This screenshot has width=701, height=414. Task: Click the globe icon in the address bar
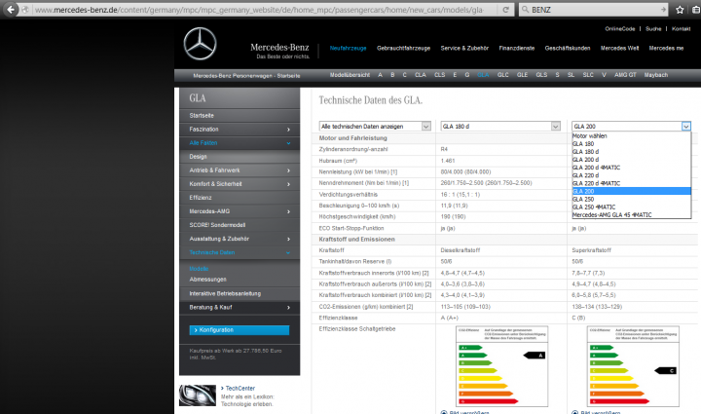25,10
